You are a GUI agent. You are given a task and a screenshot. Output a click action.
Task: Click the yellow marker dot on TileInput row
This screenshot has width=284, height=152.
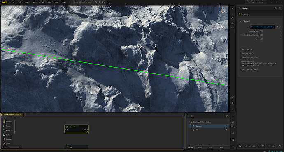[x=227, y=126]
